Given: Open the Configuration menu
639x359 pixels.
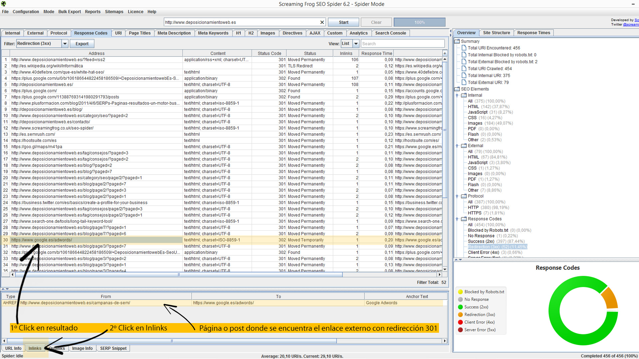Looking at the screenshot, I should tap(26, 12).
